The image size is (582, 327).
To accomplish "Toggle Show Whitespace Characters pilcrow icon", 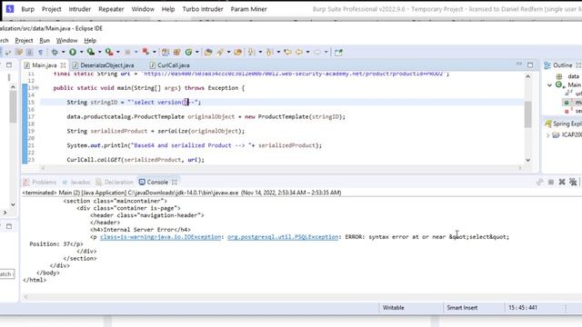I will 40,53.
